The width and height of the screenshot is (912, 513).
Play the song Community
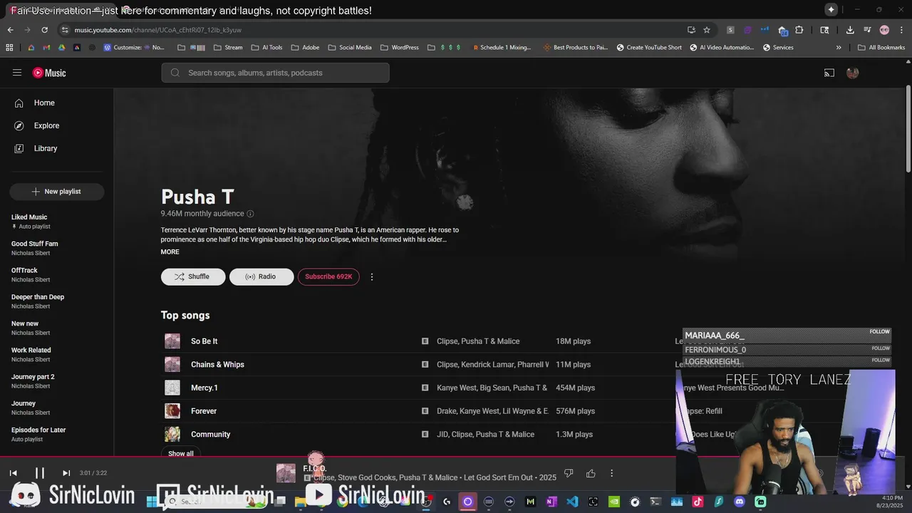pos(210,435)
